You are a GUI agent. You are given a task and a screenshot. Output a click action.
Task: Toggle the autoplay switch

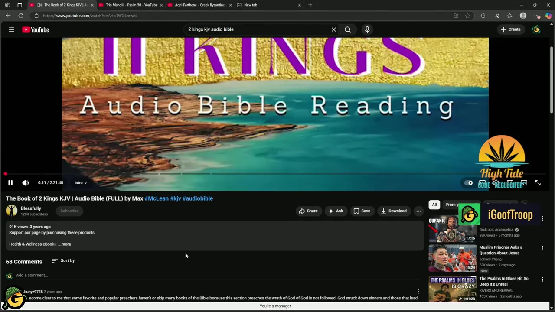click(469, 183)
